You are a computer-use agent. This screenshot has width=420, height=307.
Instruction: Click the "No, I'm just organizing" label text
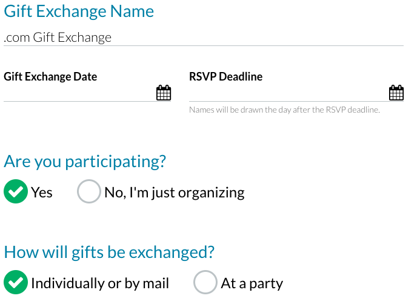pos(175,193)
